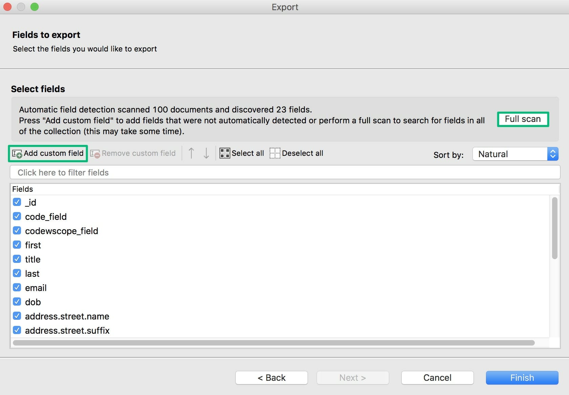
Task: Click the Remove custom field icon
Action: 95,154
